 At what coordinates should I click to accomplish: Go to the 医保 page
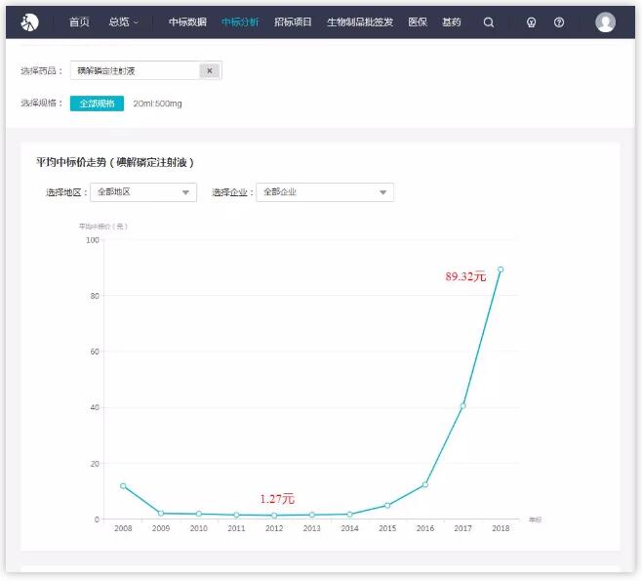pyautogui.click(x=417, y=21)
